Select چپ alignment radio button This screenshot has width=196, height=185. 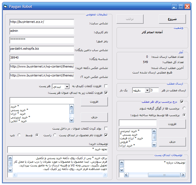point(19,135)
